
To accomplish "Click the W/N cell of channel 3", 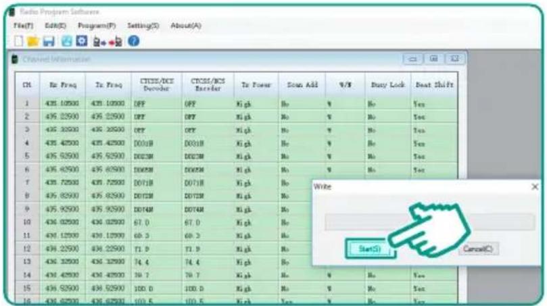I will tap(345, 130).
